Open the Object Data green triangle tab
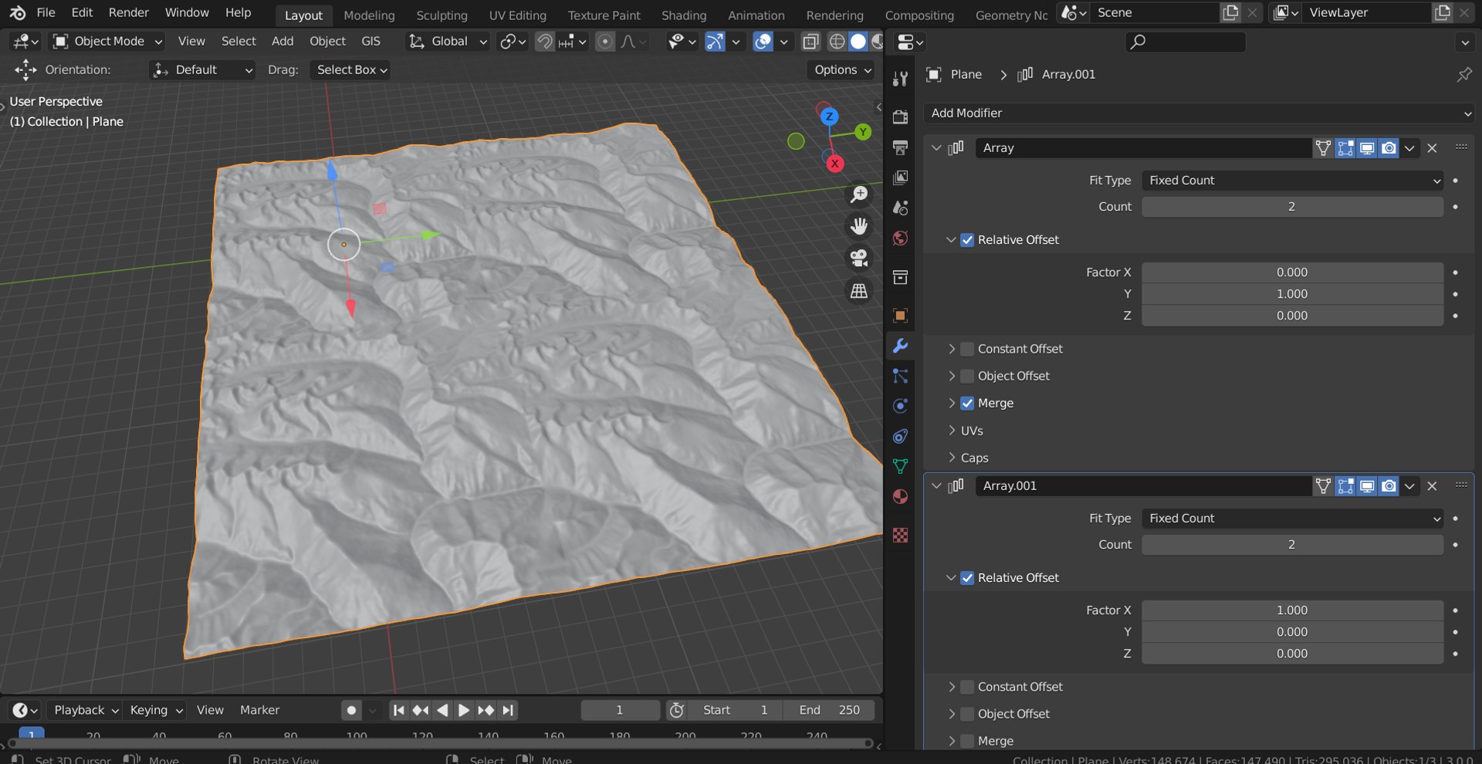The height and width of the screenshot is (764, 1482). 900,466
